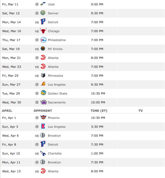This screenshot has width=165, height=178.
Task: Click the Lakers logo on Mar 27
Action: (x=43, y=84)
